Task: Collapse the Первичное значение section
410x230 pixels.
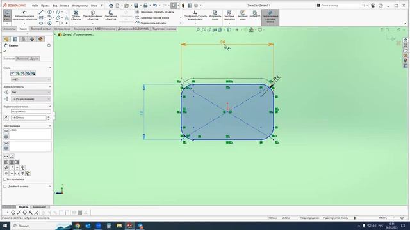Action: [x=50, y=107]
